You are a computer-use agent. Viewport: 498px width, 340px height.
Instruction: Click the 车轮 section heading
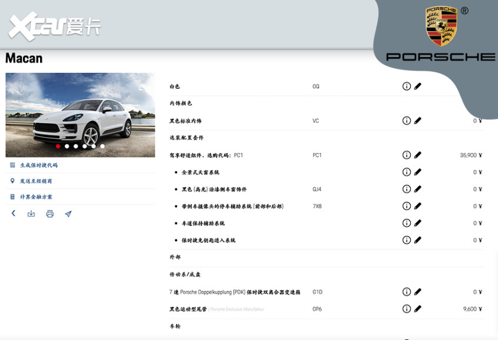click(175, 326)
